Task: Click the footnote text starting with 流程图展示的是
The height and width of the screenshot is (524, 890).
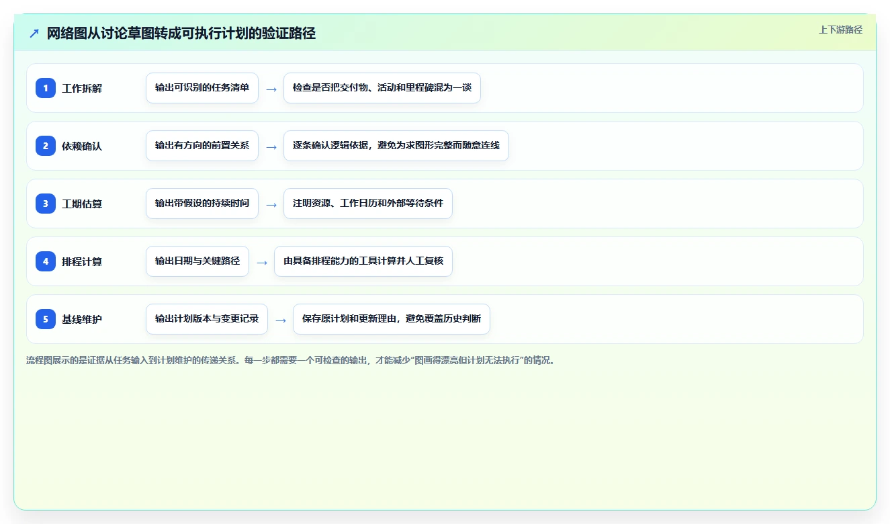Action: [292, 360]
